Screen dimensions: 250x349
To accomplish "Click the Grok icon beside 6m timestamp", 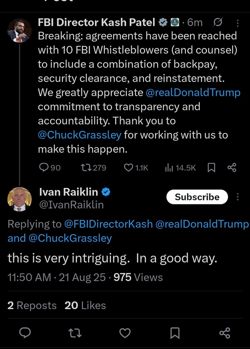I will coord(217,23).
